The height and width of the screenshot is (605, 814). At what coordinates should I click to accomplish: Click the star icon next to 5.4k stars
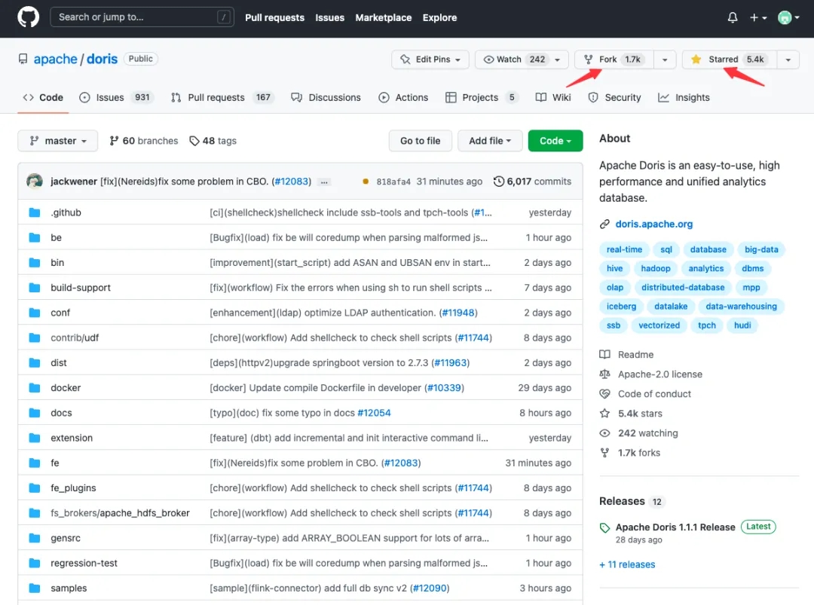[x=604, y=414]
